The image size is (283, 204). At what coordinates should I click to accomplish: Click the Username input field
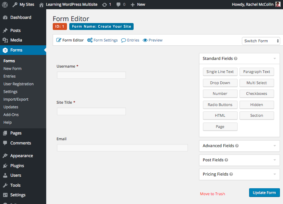pyautogui.click(x=91, y=75)
